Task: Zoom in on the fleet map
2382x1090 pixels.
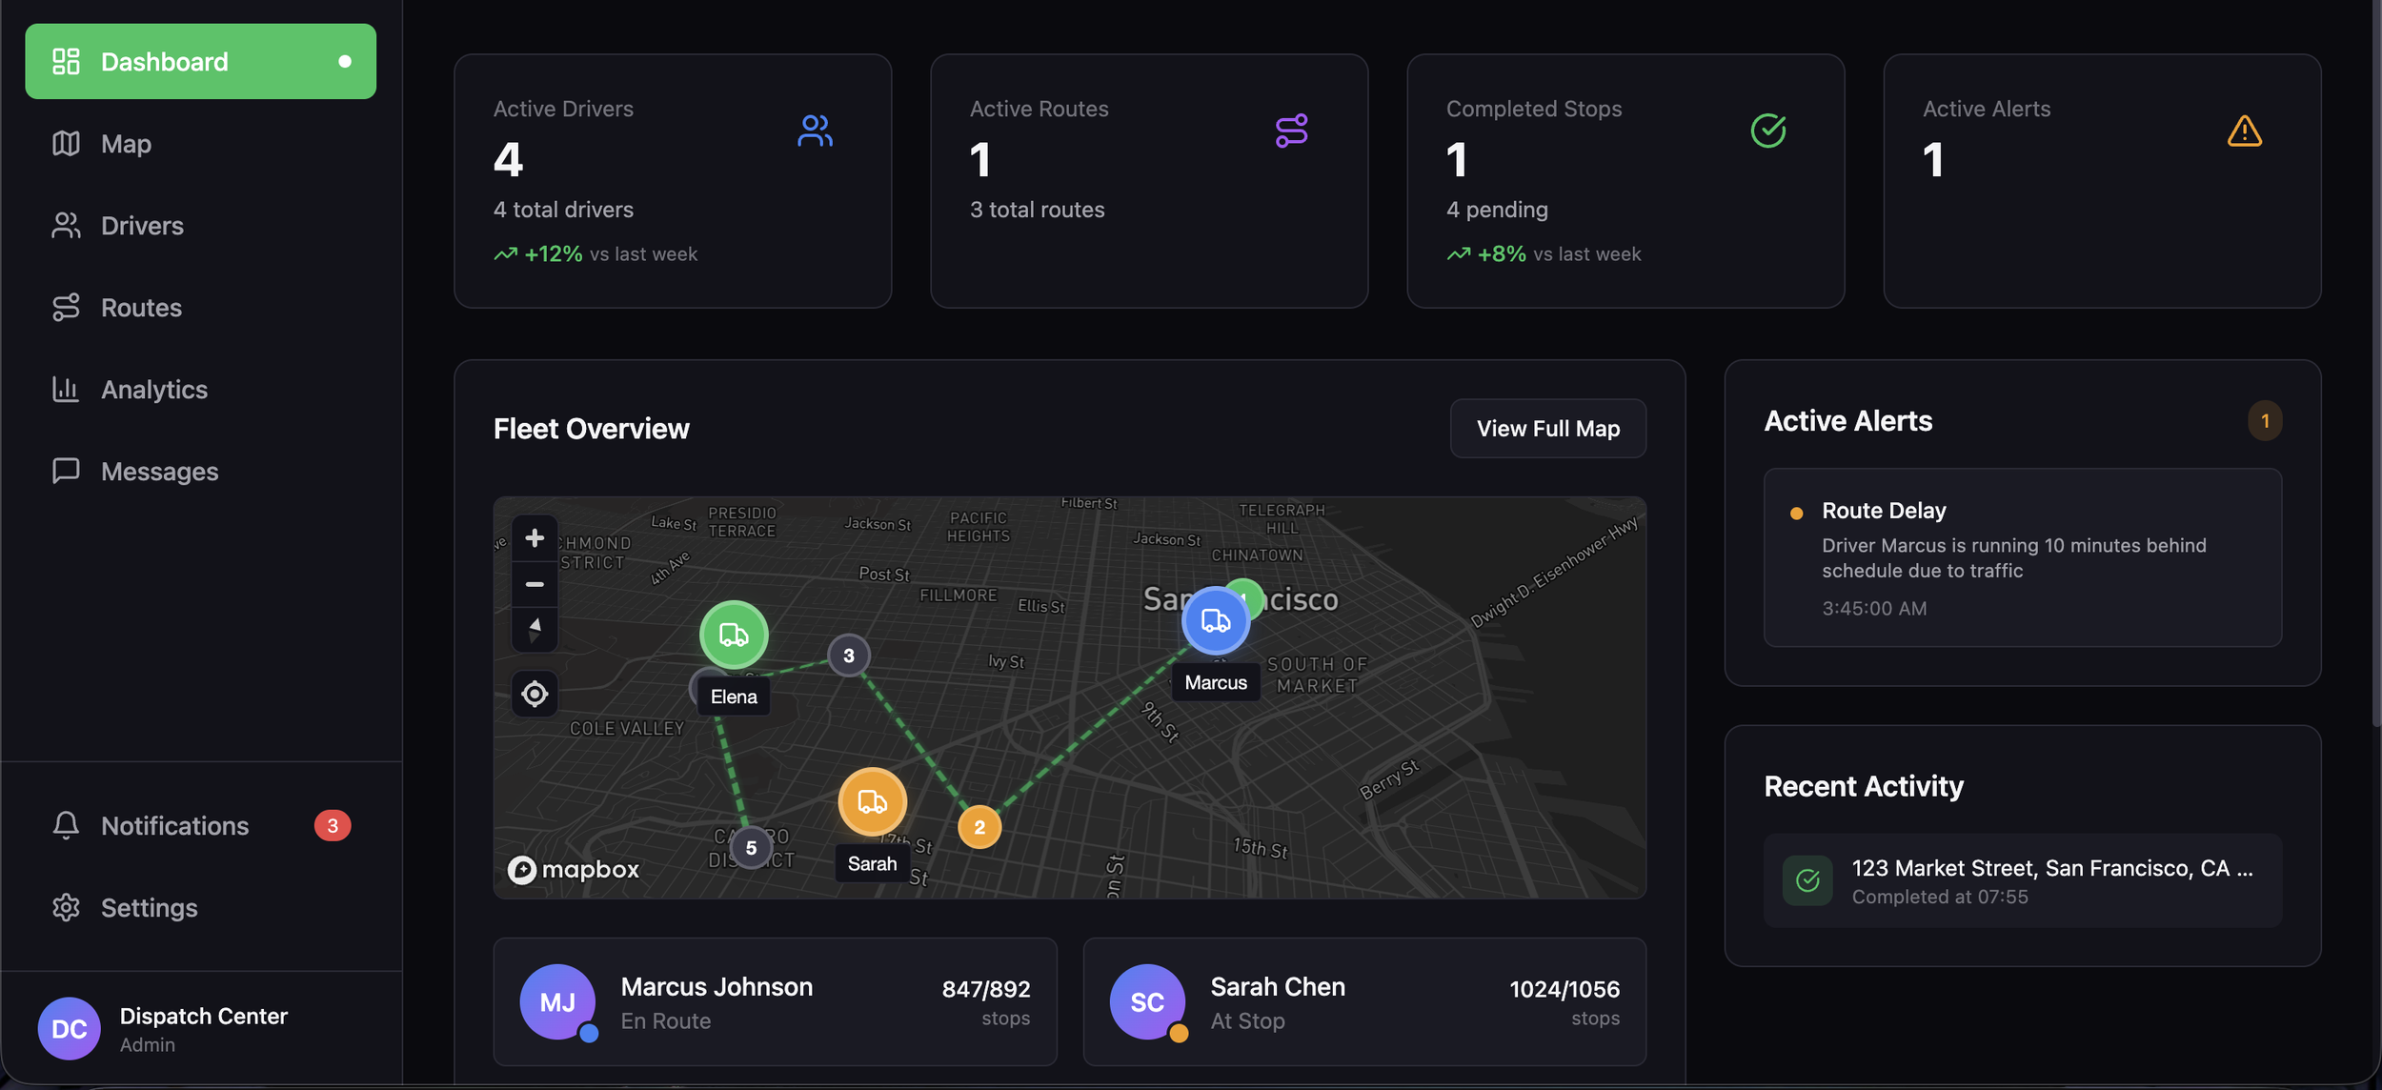Action: pos(535,538)
